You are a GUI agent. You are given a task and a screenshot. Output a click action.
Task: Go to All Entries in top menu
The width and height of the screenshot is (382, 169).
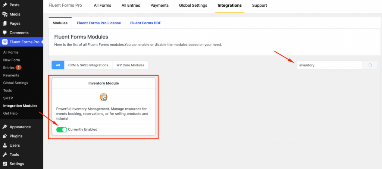pos(131,5)
